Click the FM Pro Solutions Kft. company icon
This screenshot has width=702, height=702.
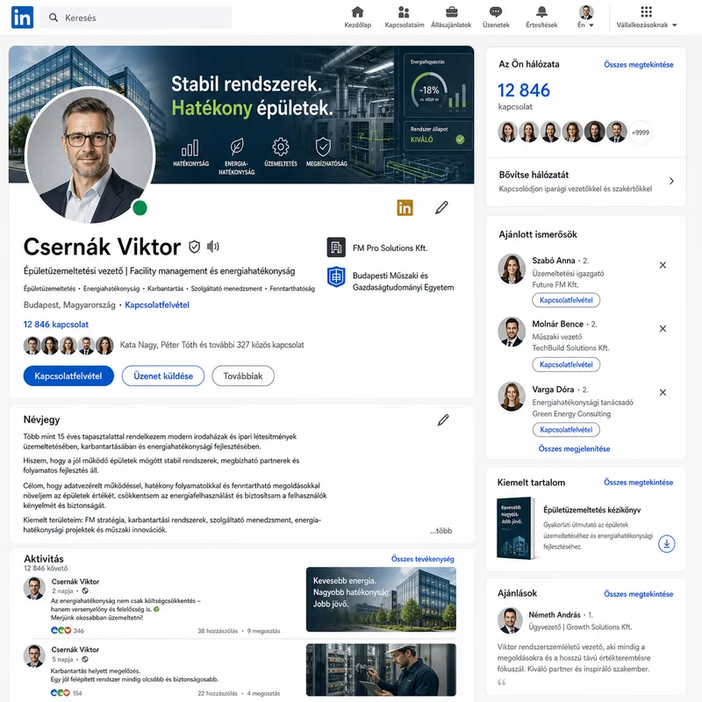point(336,247)
